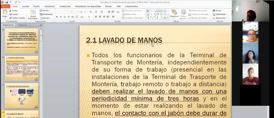Screen dimensions: 274x118
Task: Click the decrease font size A icon
Action: pos(85,12)
